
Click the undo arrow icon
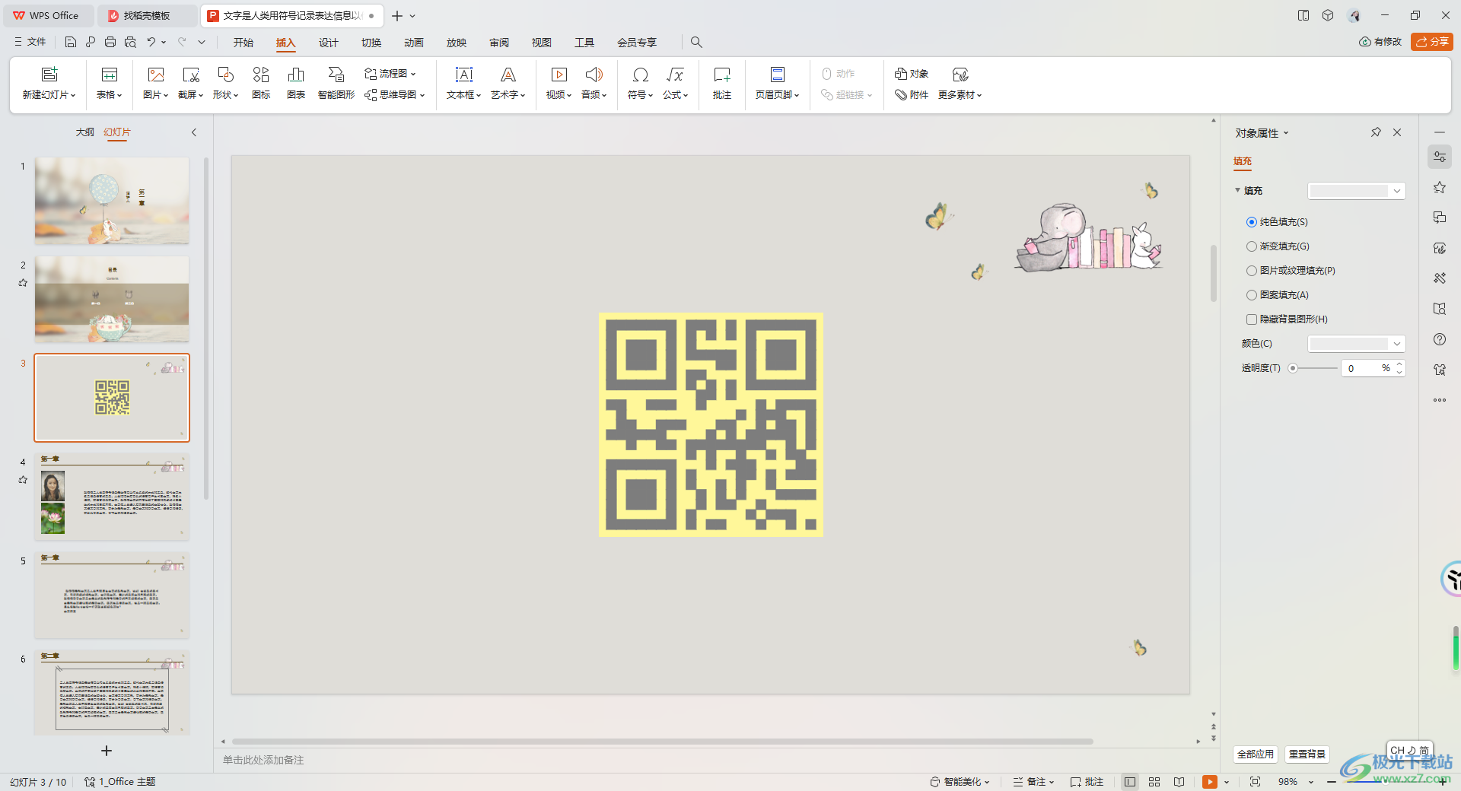(151, 43)
